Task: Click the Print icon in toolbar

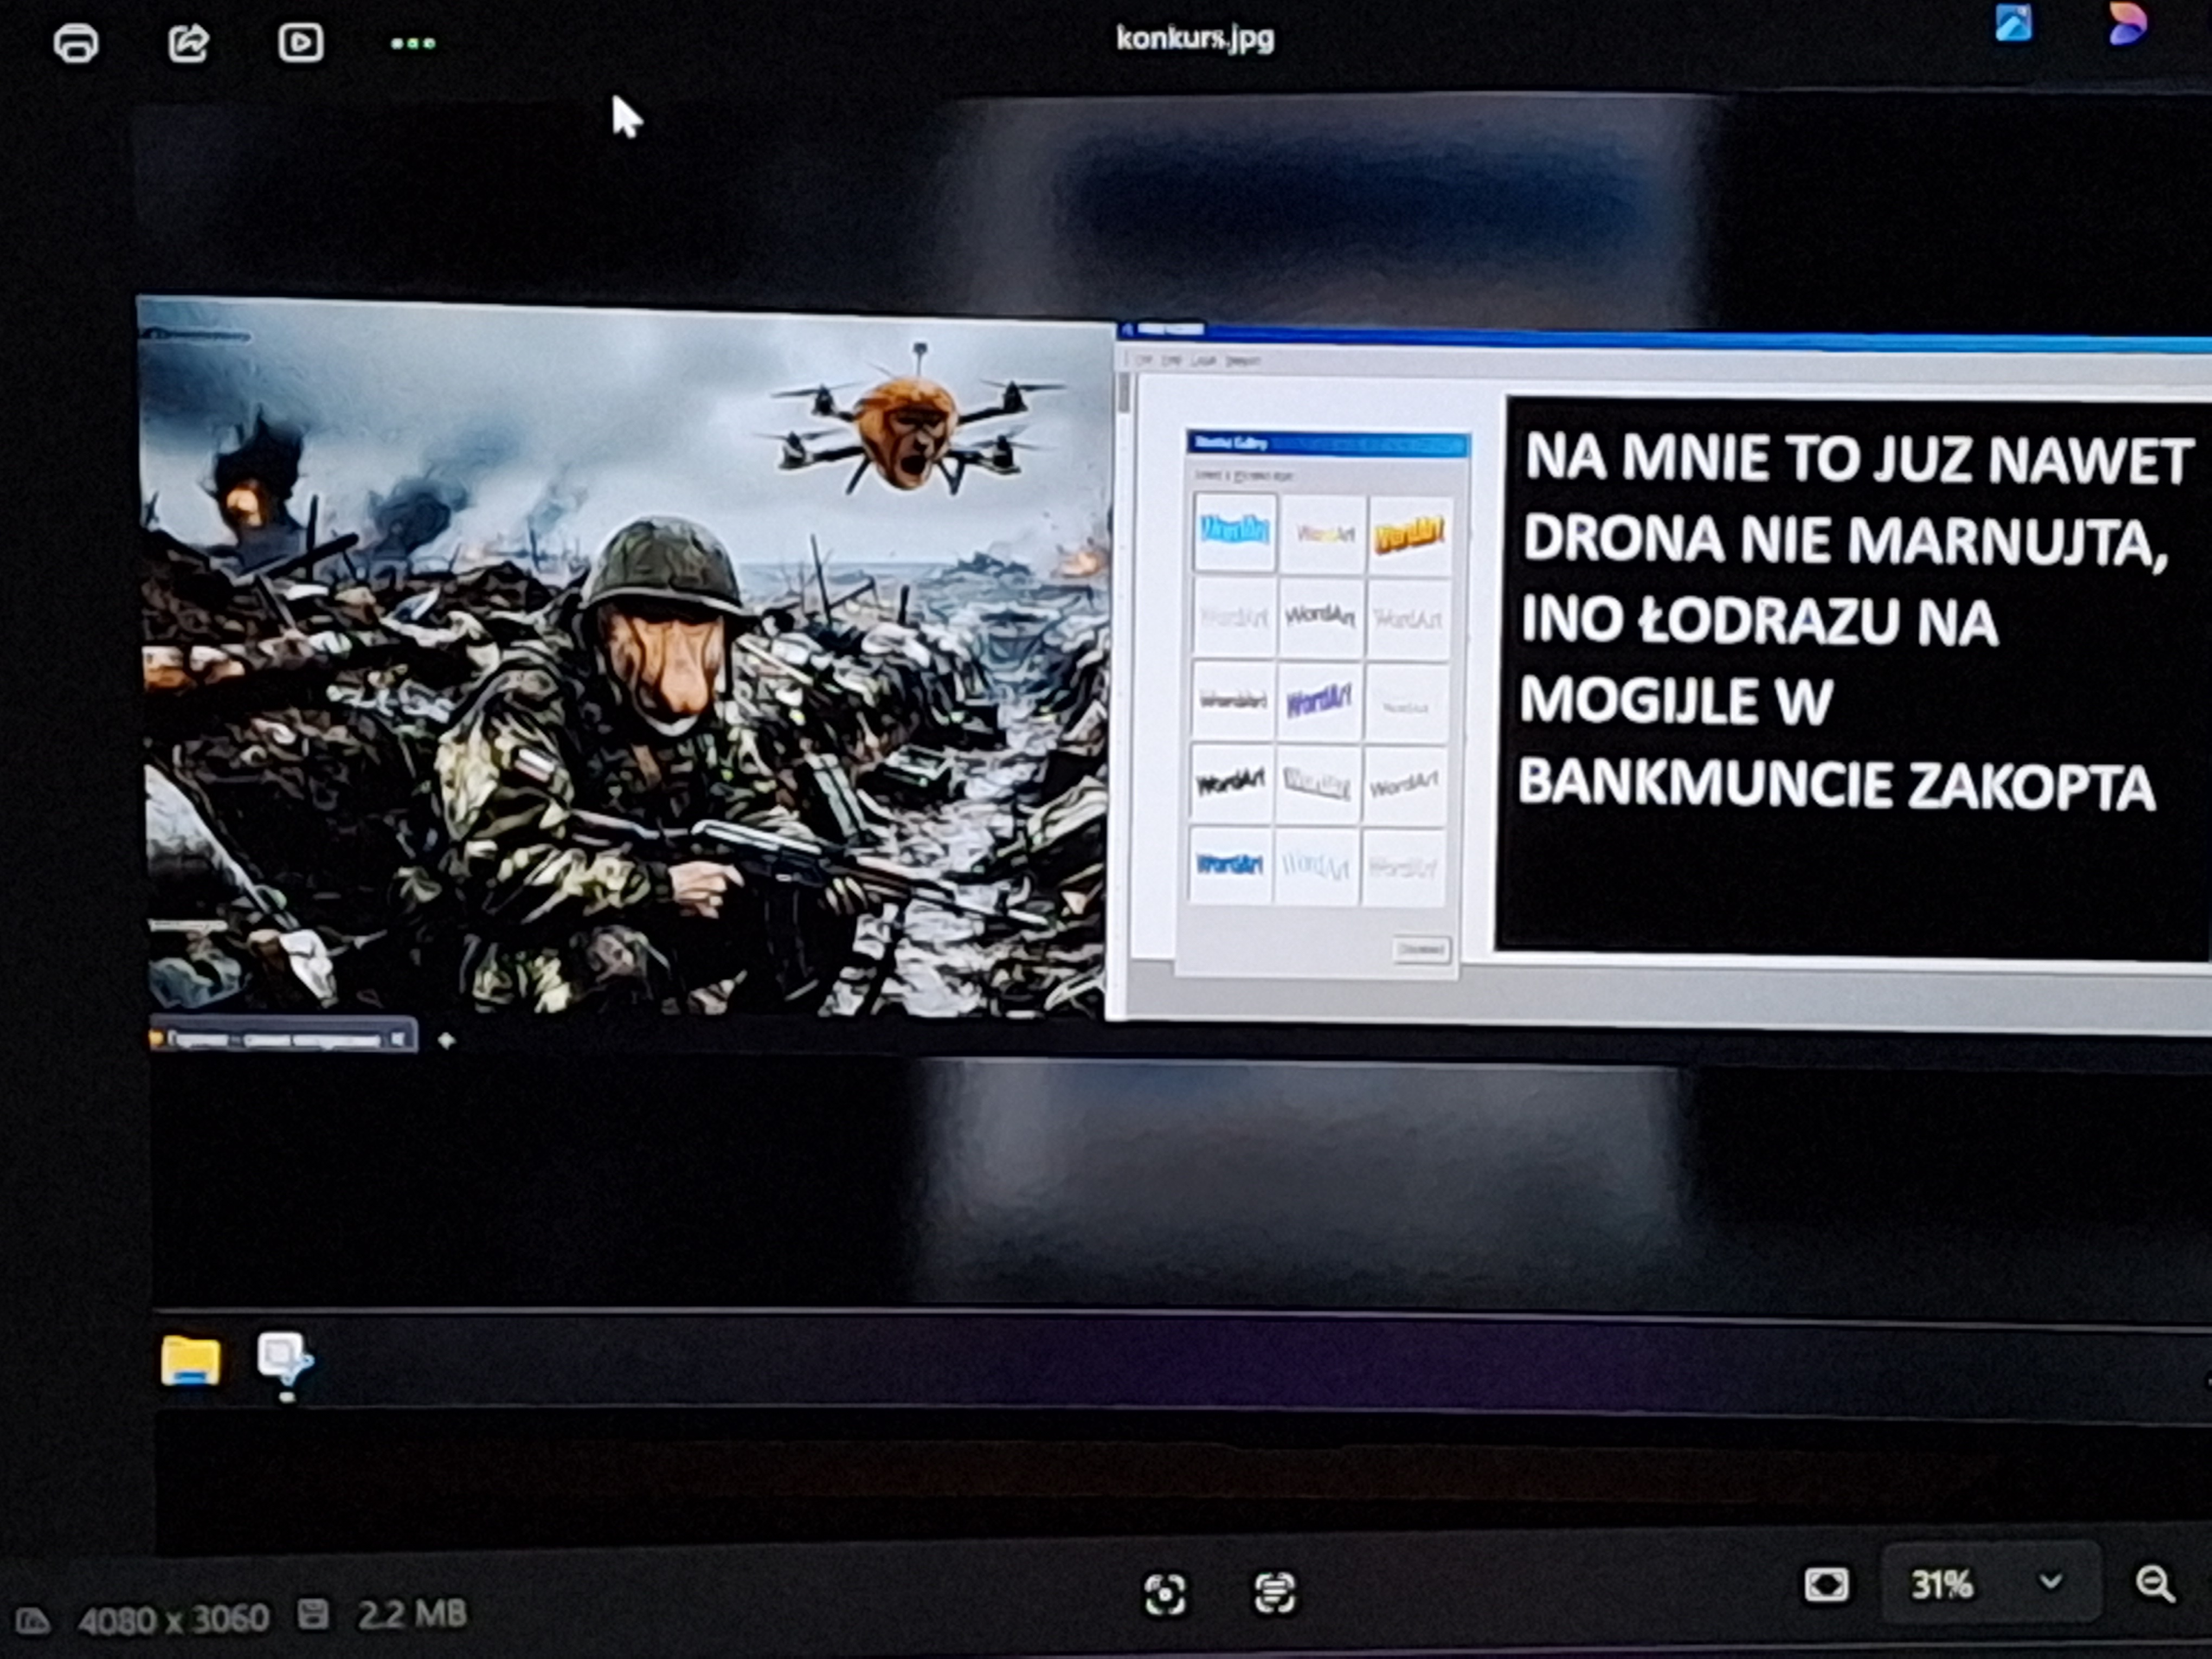Action: click(76, 43)
